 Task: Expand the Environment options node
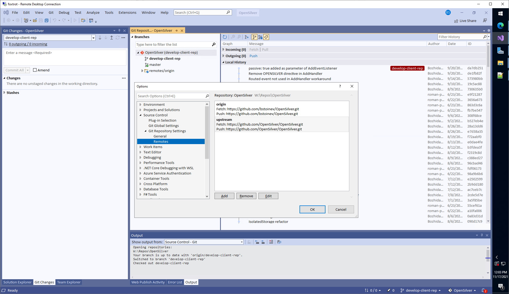140,105
